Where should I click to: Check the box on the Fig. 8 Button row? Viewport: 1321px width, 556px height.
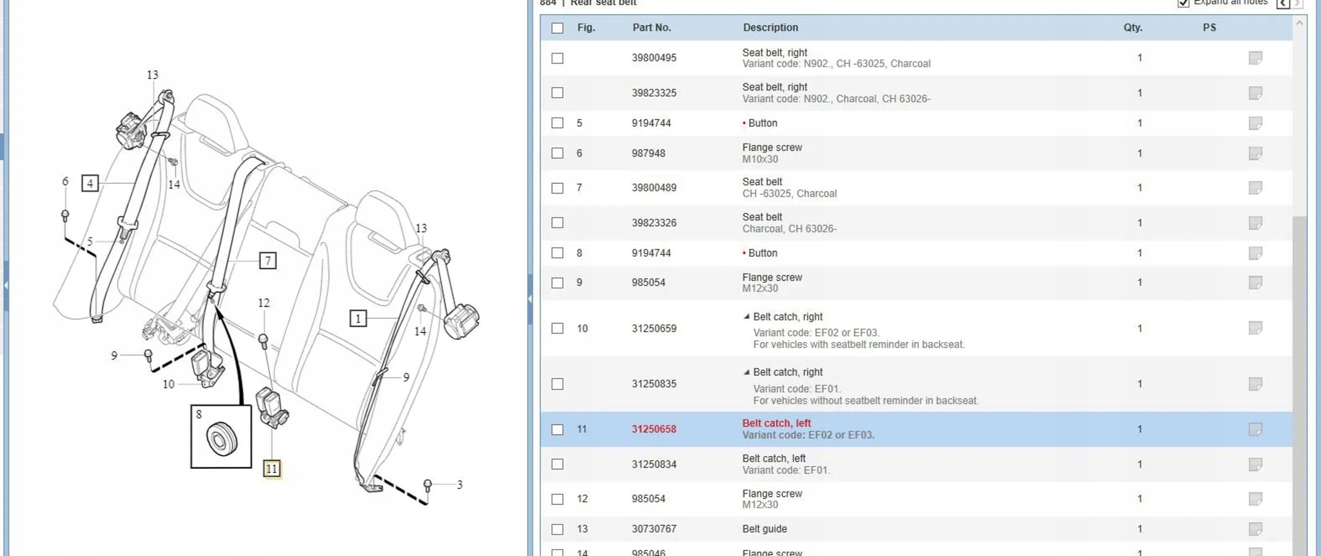click(x=557, y=253)
